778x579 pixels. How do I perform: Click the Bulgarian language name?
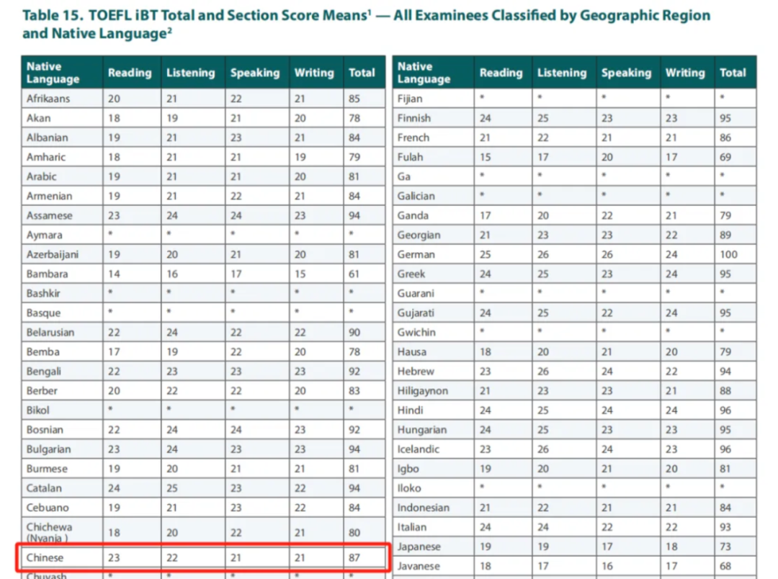[48, 449]
